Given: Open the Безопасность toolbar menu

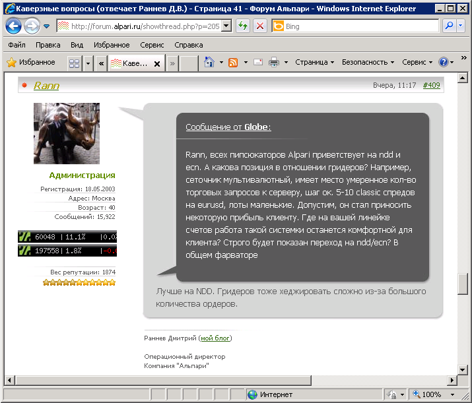Looking at the screenshot, I should tap(368, 62).
